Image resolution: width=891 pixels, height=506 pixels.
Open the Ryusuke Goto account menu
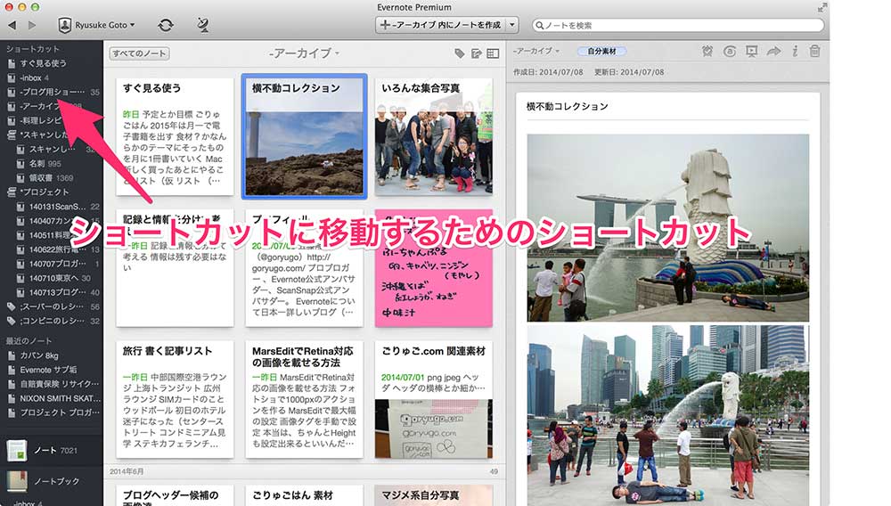[96, 25]
